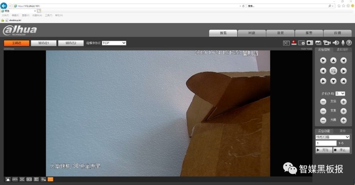Set video to 100% original size
This screenshot has width=355, height=185.
point(15,179)
